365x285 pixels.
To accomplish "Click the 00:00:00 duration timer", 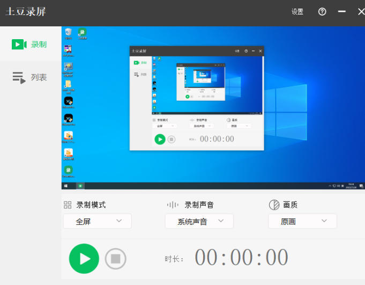I will pos(241,258).
